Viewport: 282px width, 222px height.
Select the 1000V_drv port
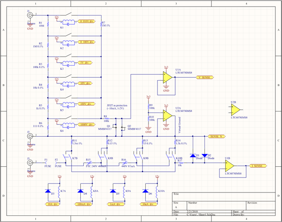tap(86, 125)
